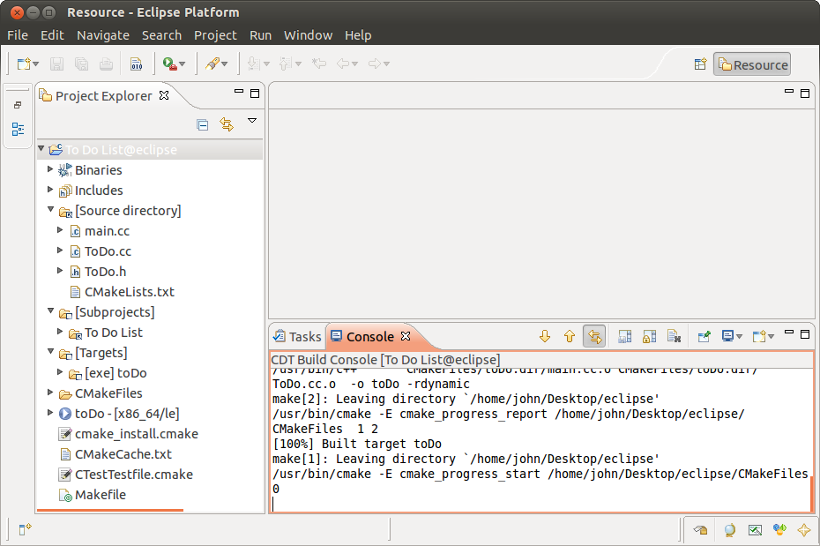Click the Next Annotation toolbar icon

(254, 64)
